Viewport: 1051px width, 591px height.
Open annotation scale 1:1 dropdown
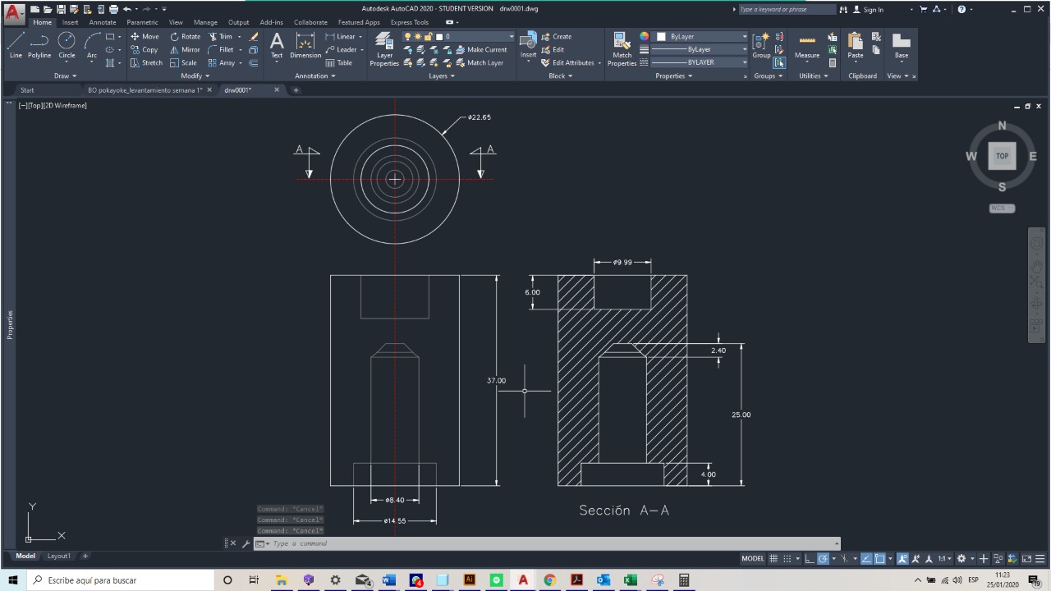point(944,558)
